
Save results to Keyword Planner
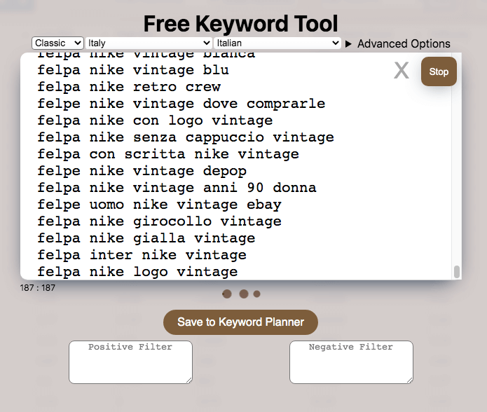(240, 322)
